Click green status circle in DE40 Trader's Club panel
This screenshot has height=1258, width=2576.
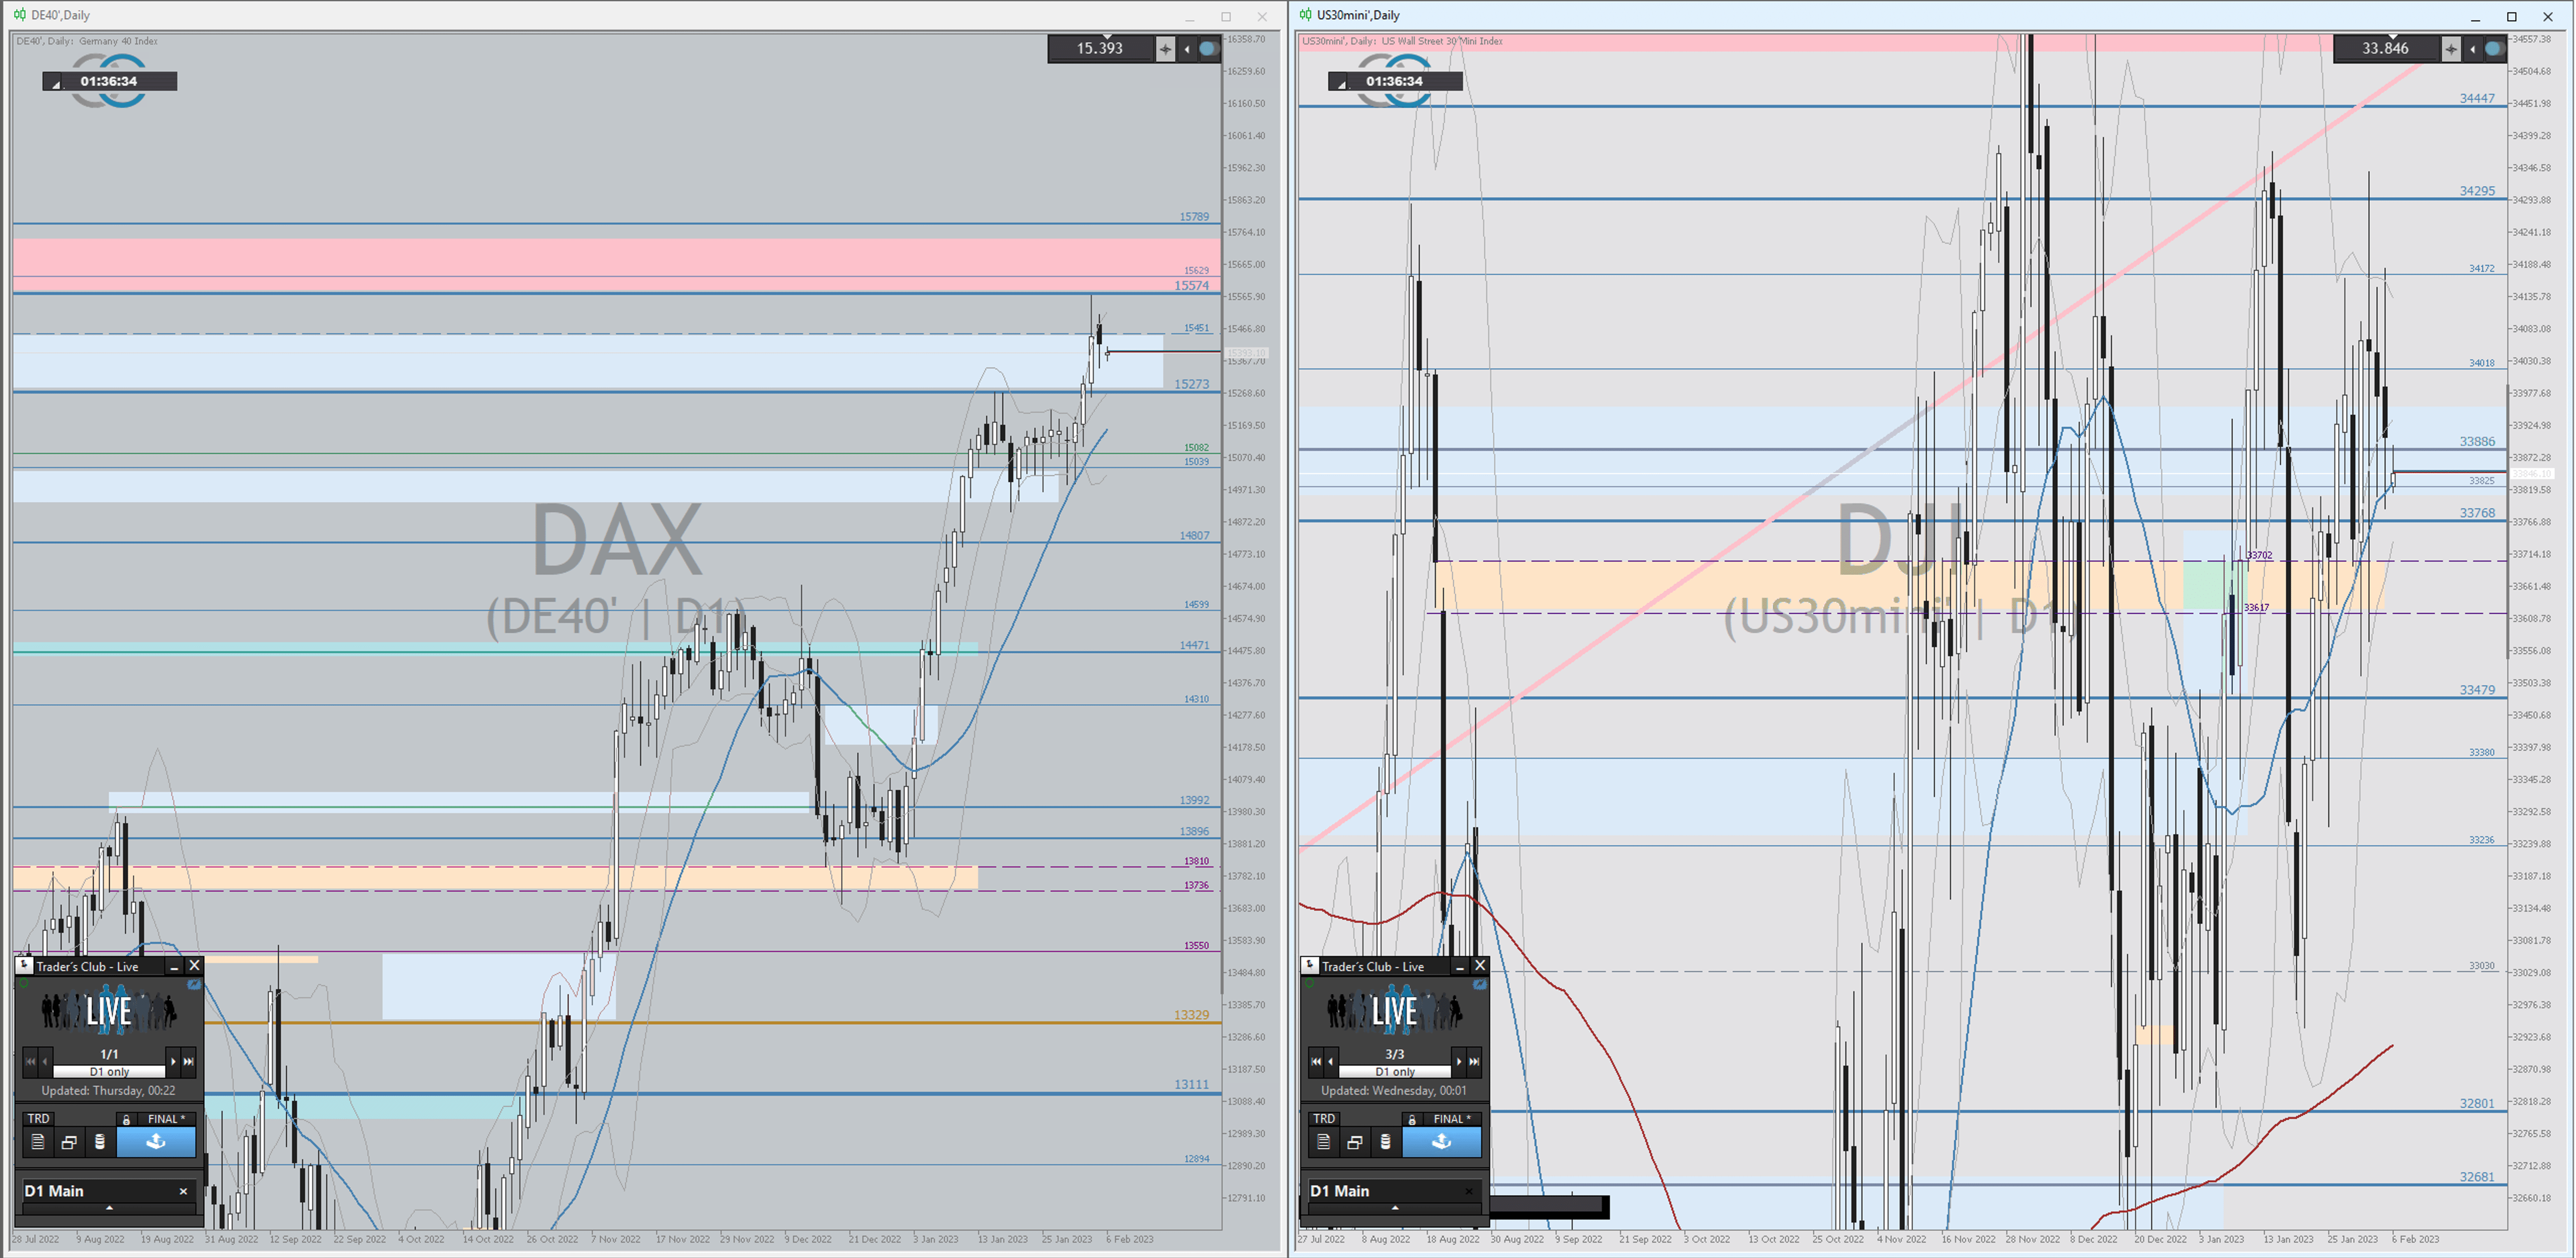24,984
